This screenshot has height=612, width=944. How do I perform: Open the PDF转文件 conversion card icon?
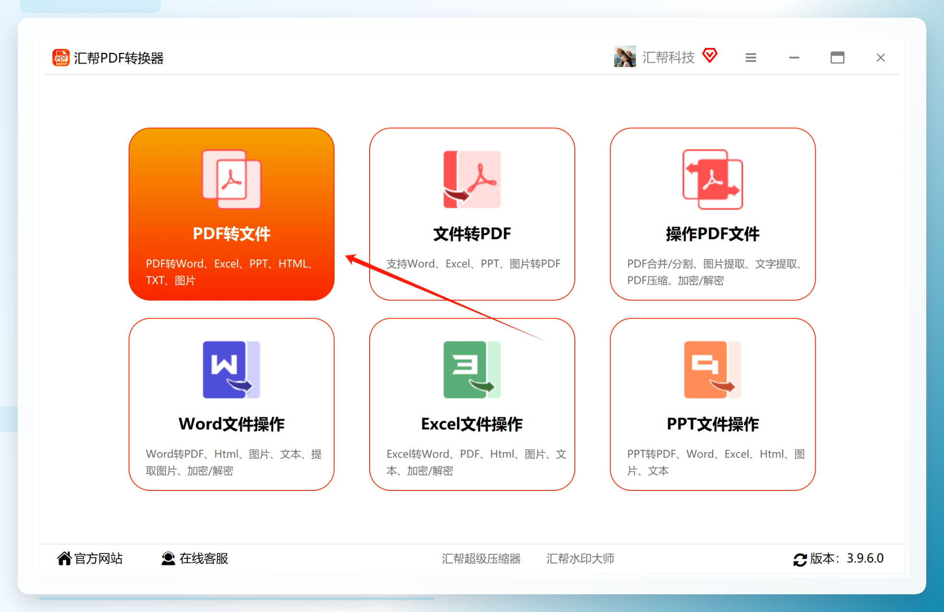coord(231,179)
